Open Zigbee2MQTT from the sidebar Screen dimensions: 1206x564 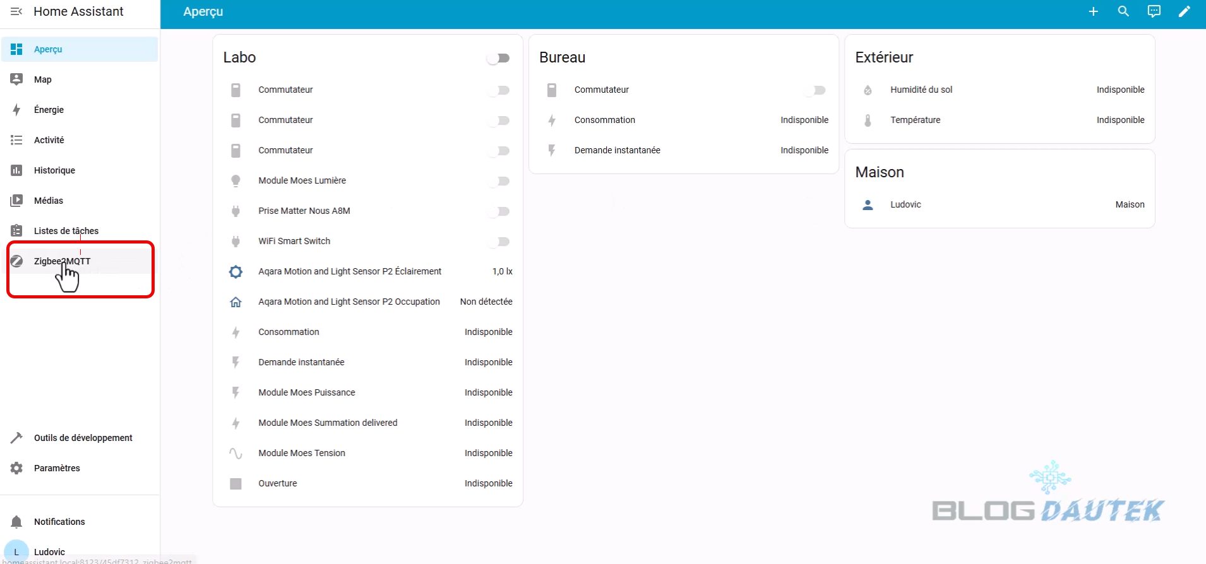pyautogui.click(x=62, y=261)
